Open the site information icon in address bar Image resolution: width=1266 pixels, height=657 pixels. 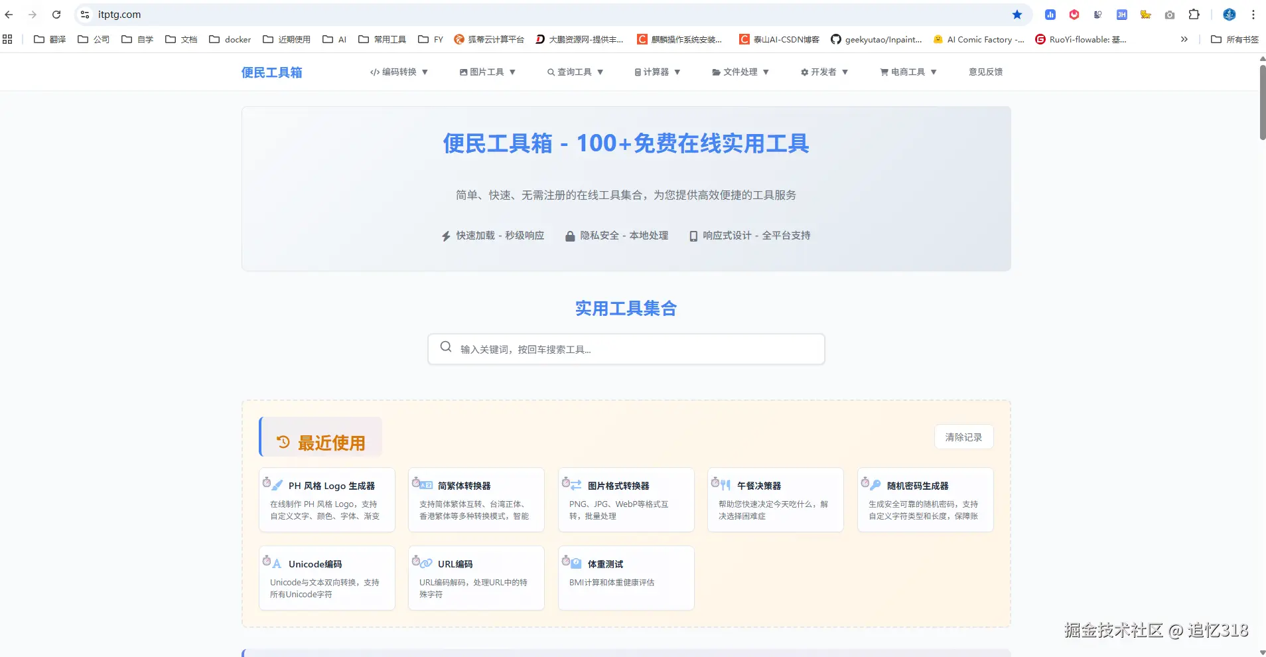[85, 15]
